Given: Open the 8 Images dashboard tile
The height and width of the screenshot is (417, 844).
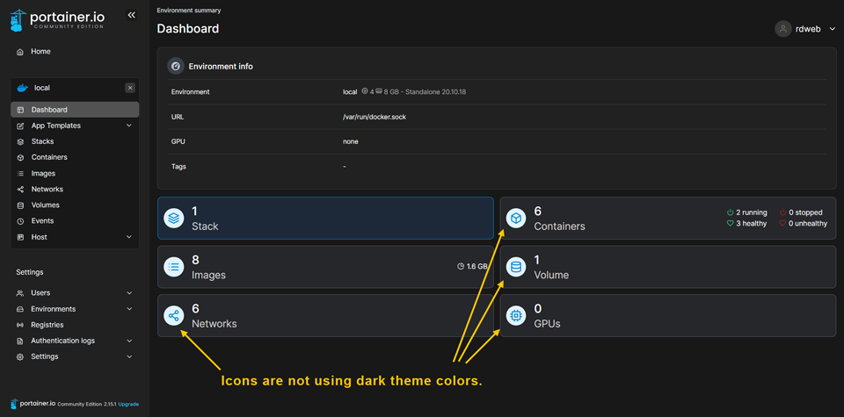Looking at the screenshot, I should [x=325, y=267].
